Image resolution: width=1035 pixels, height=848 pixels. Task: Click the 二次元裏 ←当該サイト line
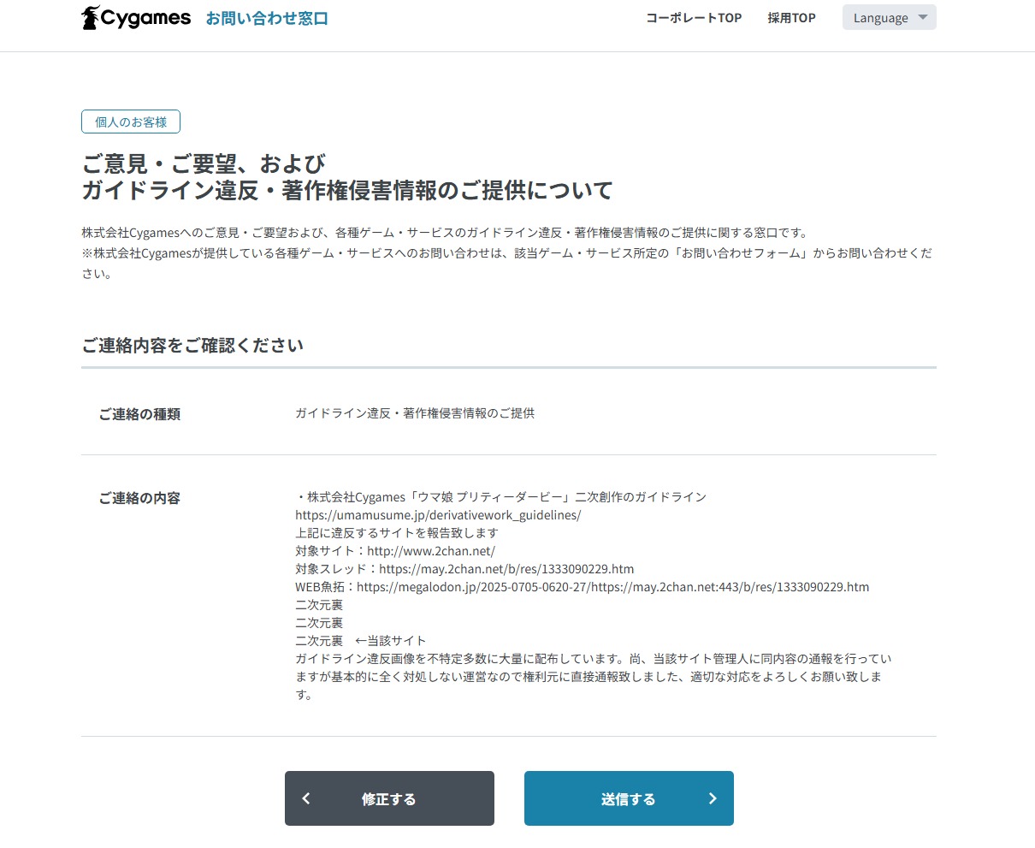click(360, 641)
